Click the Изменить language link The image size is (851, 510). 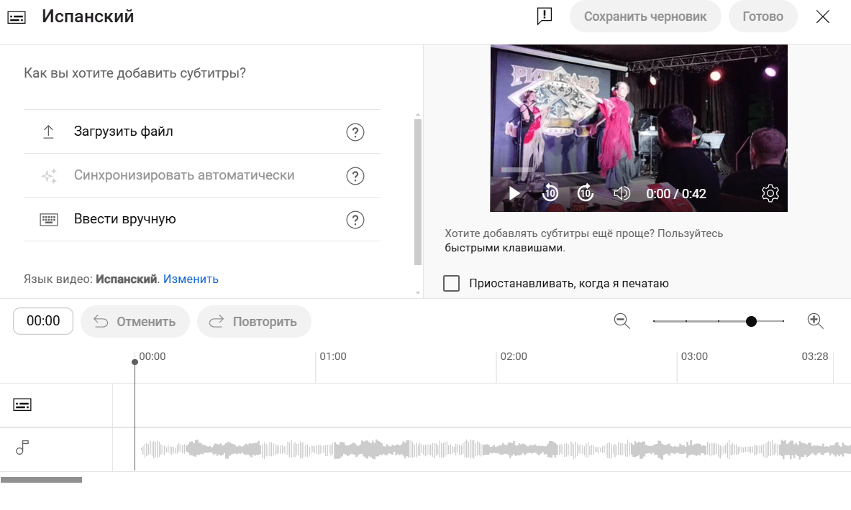click(191, 279)
